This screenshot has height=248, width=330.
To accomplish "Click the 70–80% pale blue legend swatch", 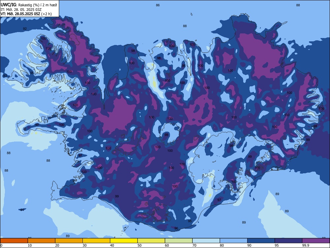I will 206,241.
